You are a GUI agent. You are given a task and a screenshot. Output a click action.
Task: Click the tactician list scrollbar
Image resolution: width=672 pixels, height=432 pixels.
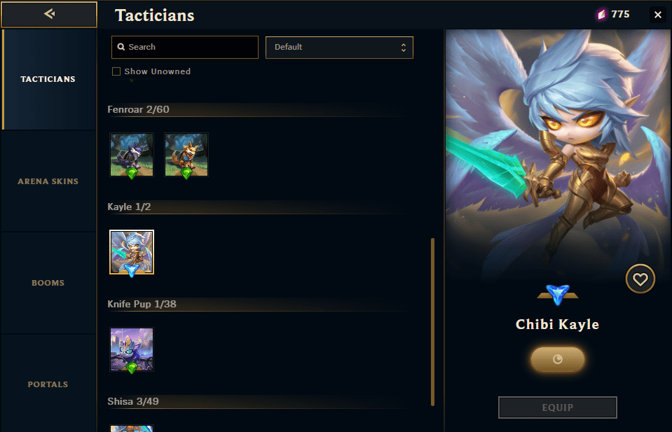coord(433,322)
